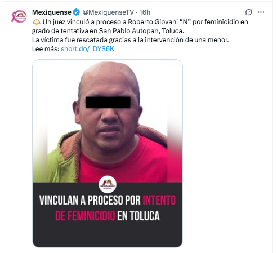277x253 pixels.
Task: Open the Mexiquense profile avatar
Action: 19,16
